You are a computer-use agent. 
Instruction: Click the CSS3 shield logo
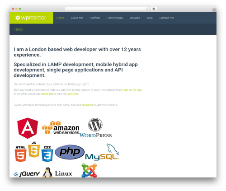tap(47, 154)
